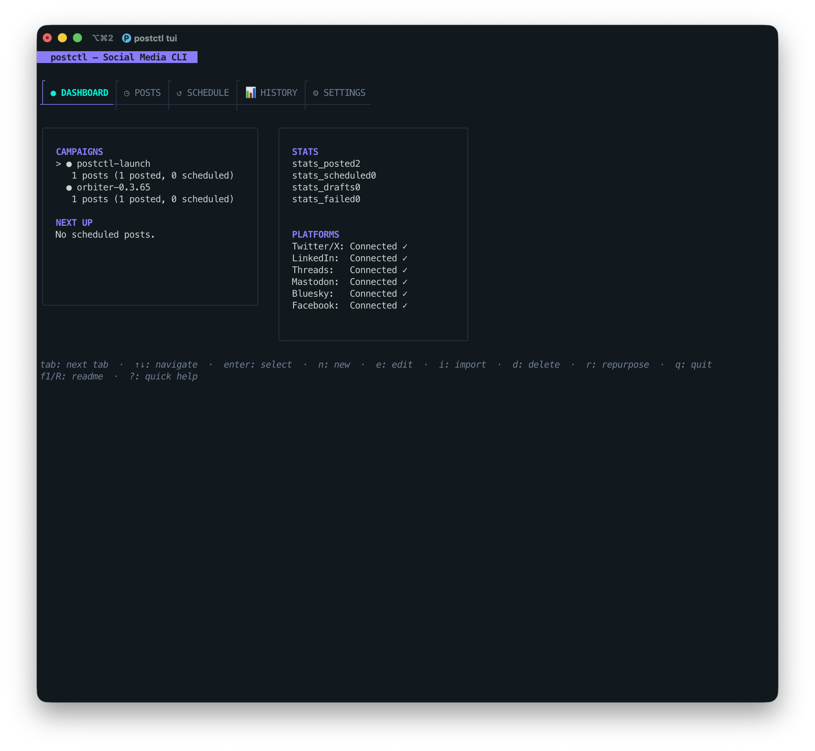Click the Connected status for Mastodon

click(373, 282)
